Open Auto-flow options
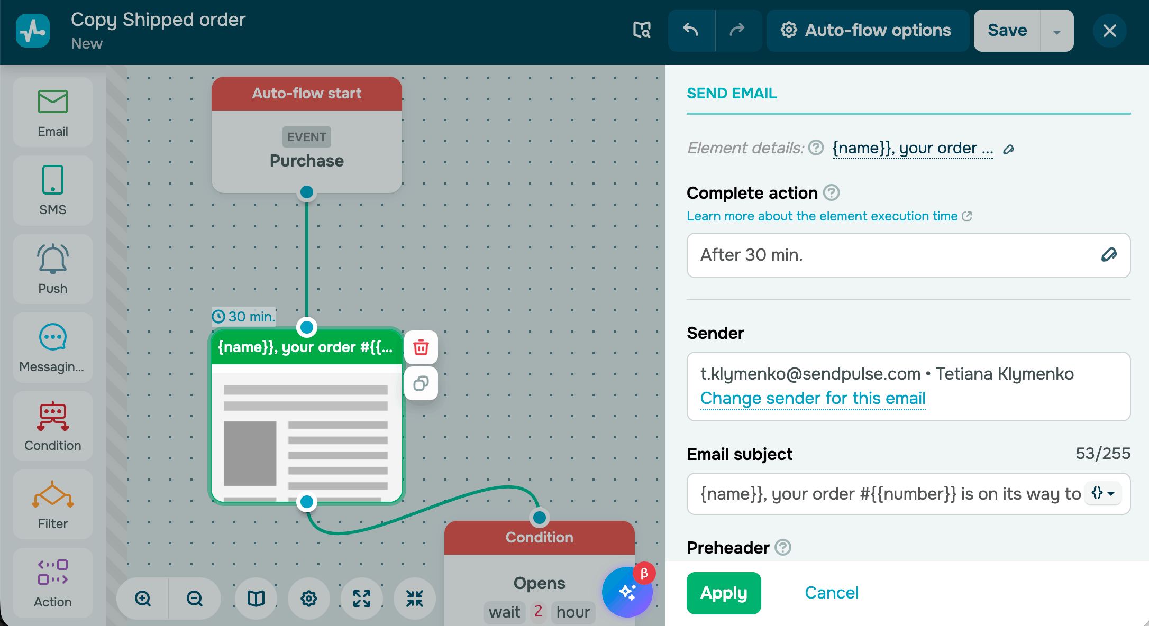Screen dimensions: 1149x626 (x=867, y=30)
